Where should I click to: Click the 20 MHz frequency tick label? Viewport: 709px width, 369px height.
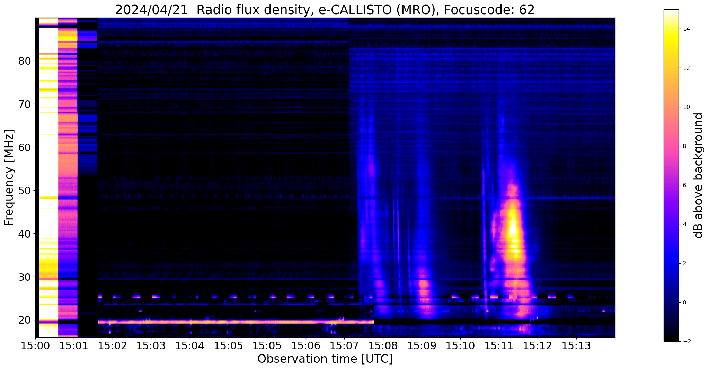coord(25,320)
